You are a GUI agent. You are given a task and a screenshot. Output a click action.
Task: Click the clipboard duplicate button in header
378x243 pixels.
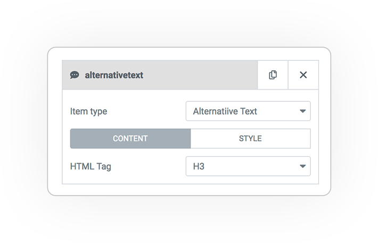click(273, 75)
